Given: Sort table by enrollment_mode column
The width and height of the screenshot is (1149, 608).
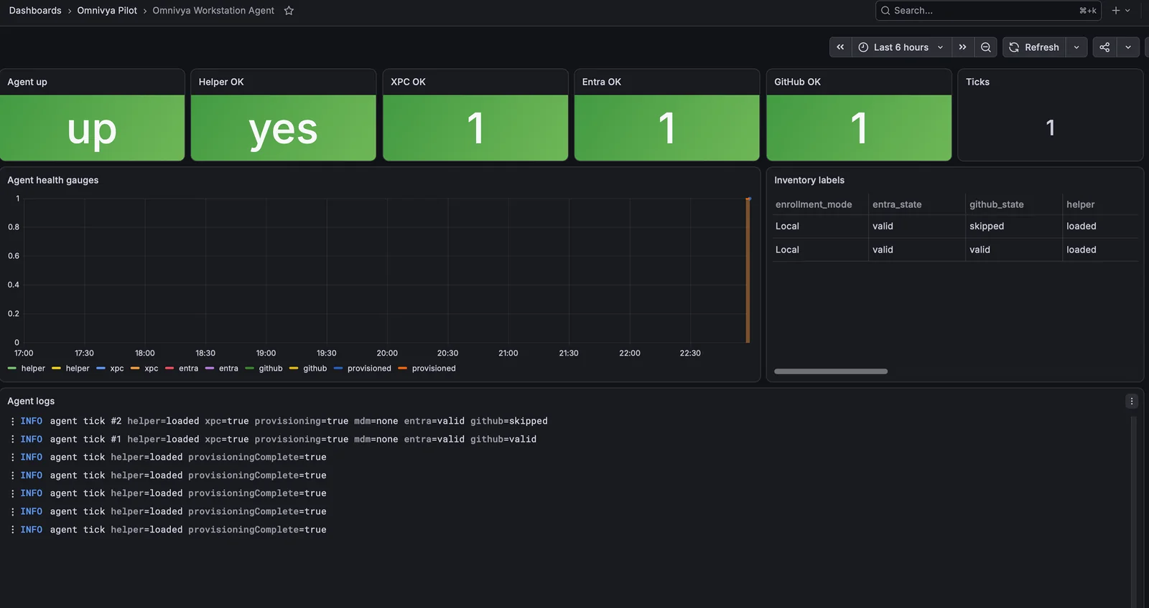Looking at the screenshot, I should (x=814, y=204).
